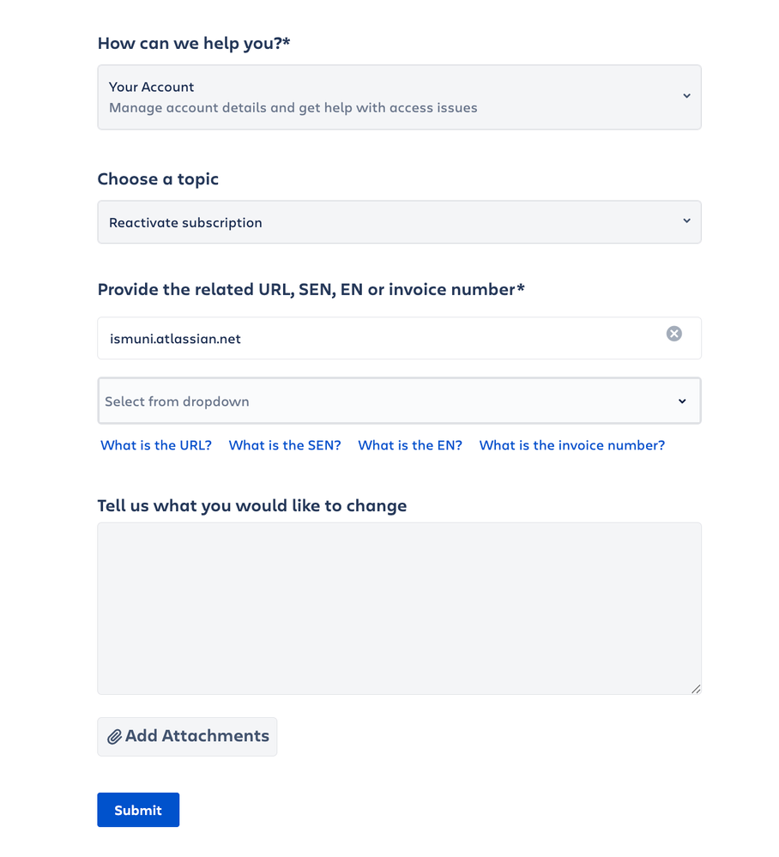
Task: Click the chevron arrow beside Reactivate subscription
Action: [x=686, y=221]
